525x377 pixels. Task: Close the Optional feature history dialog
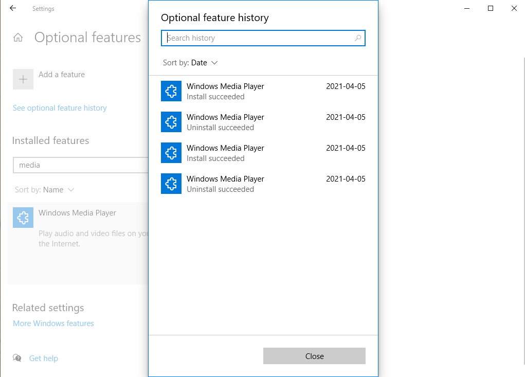click(314, 356)
